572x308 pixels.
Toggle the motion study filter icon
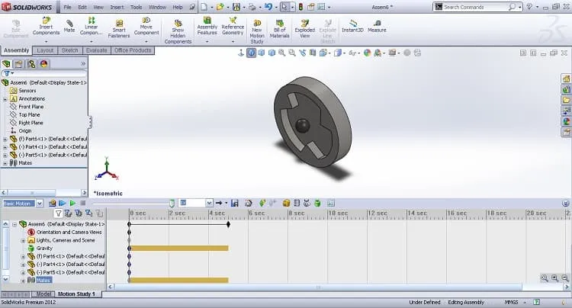click(58, 213)
